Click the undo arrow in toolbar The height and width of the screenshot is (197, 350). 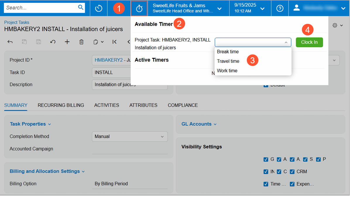point(53,42)
